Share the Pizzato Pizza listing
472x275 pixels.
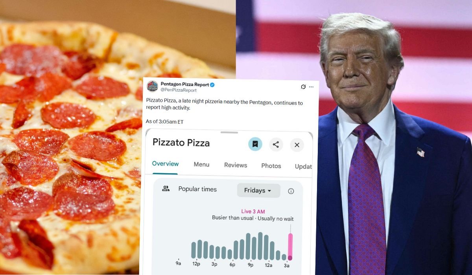point(276,145)
